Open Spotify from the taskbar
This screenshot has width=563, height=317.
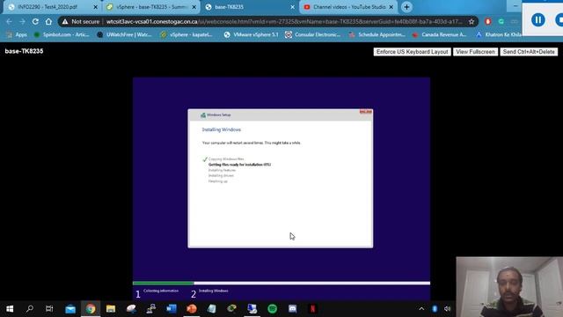coord(273,308)
